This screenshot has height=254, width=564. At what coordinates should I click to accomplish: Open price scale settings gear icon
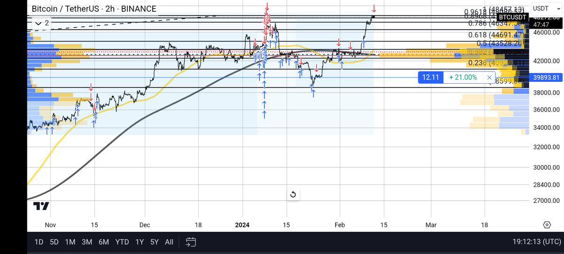(547, 225)
